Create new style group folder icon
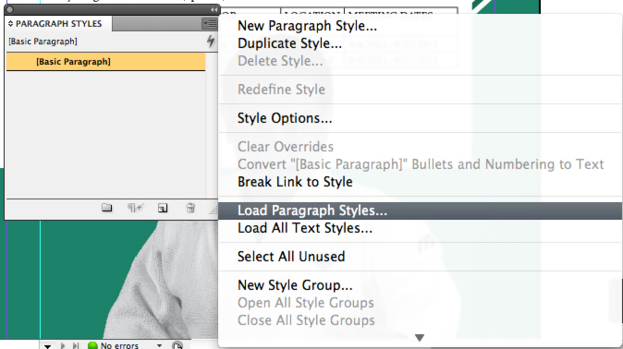The width and height of the screenshot is (623, 349). tap(106, 208)
